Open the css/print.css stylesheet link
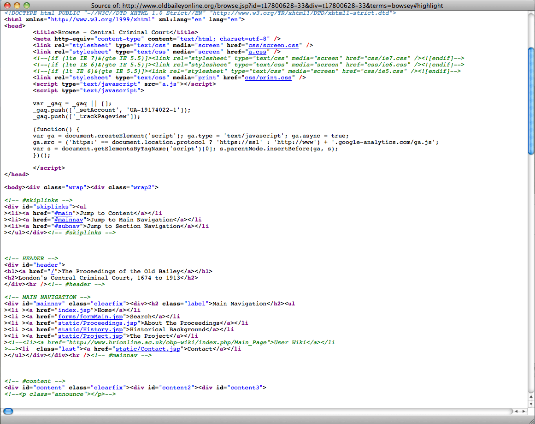The height and width of the screenshot is (424, 535). click(x=268, y=78)
